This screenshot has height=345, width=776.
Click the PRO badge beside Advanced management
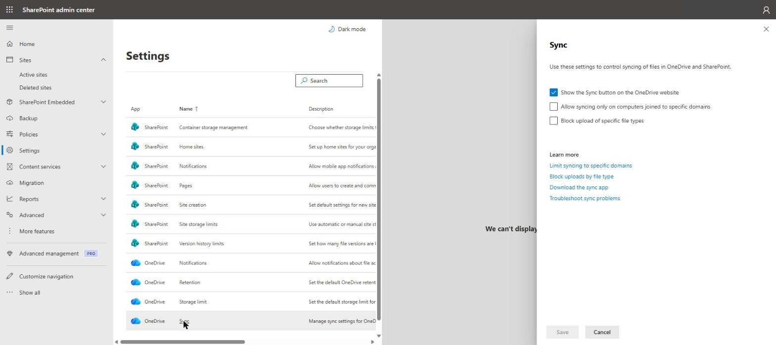[91, 253]
